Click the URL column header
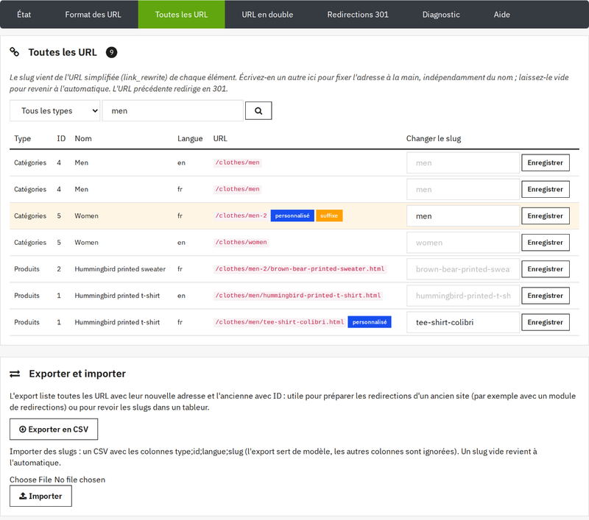The image size is (589, 520). [x=220, y=138]
